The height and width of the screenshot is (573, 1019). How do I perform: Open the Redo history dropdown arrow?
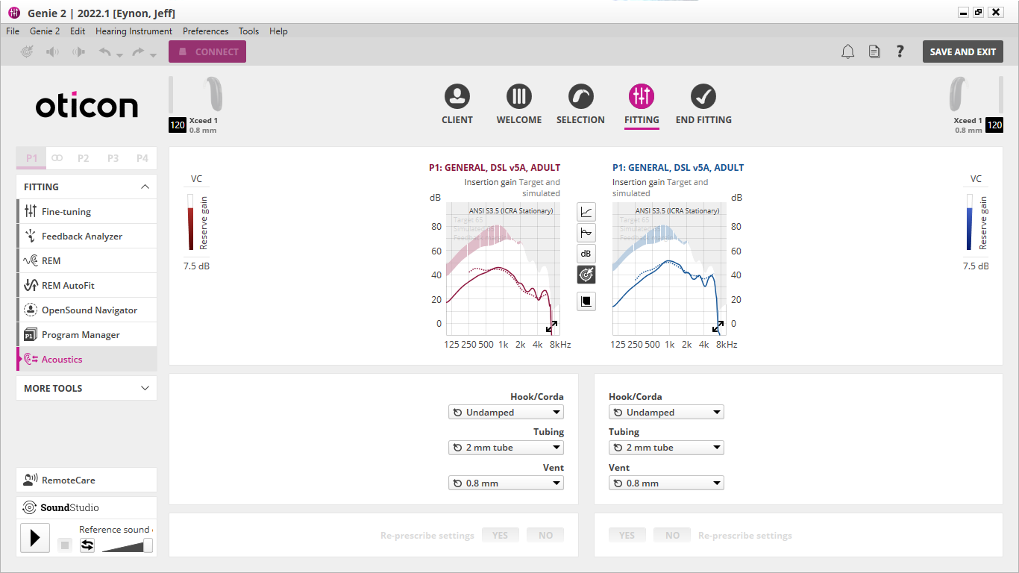[153, 55]
